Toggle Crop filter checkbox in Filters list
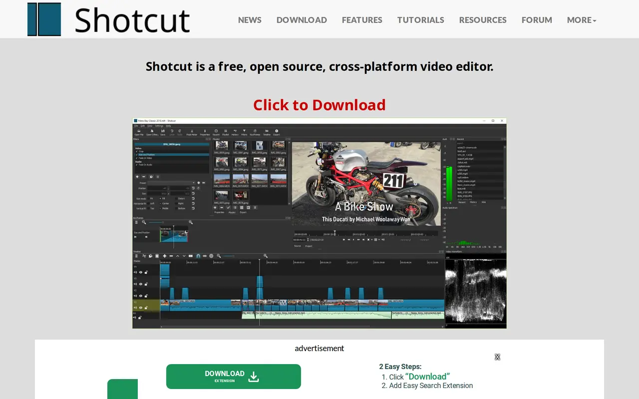 (x=136, y=151)
